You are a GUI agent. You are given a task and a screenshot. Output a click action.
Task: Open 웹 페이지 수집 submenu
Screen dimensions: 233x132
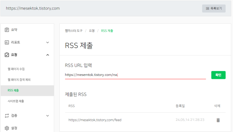pyautogui.click(x=16, y=69)
